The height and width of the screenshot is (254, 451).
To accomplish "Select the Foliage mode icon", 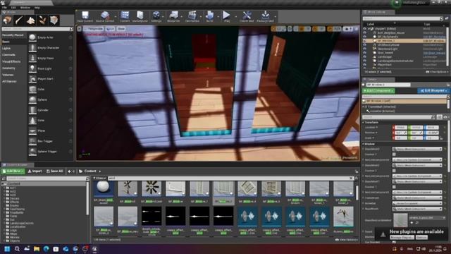I will click(x=42, y=20).
